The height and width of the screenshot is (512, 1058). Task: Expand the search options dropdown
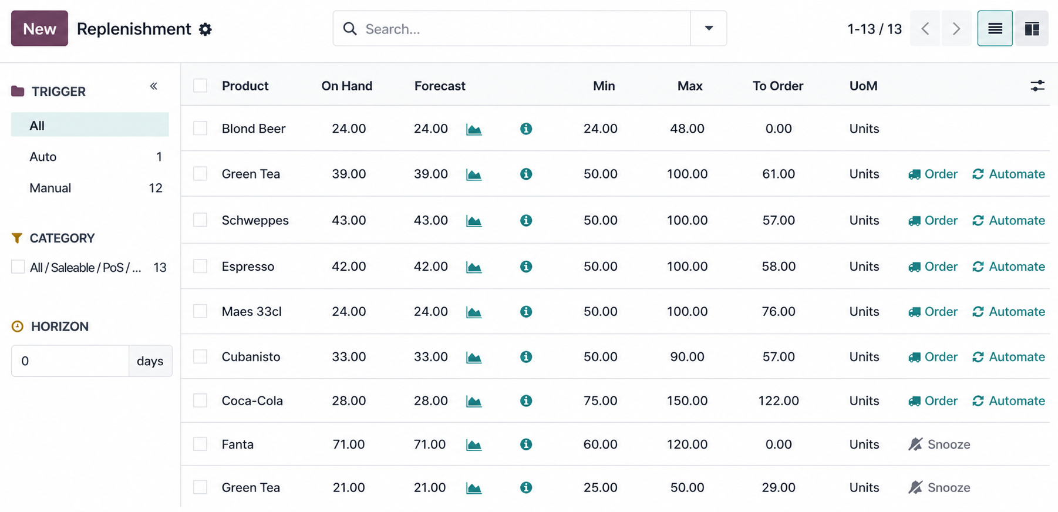click(709, 29)
